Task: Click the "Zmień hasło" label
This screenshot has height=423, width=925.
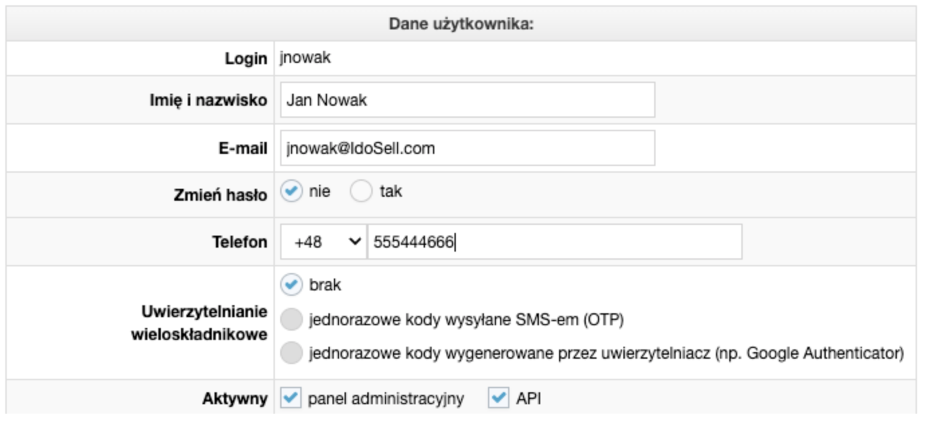Action: (221, 195)
